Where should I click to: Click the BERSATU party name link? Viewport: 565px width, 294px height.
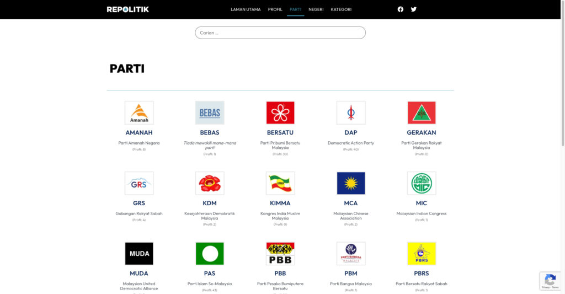tap(280, 133)
